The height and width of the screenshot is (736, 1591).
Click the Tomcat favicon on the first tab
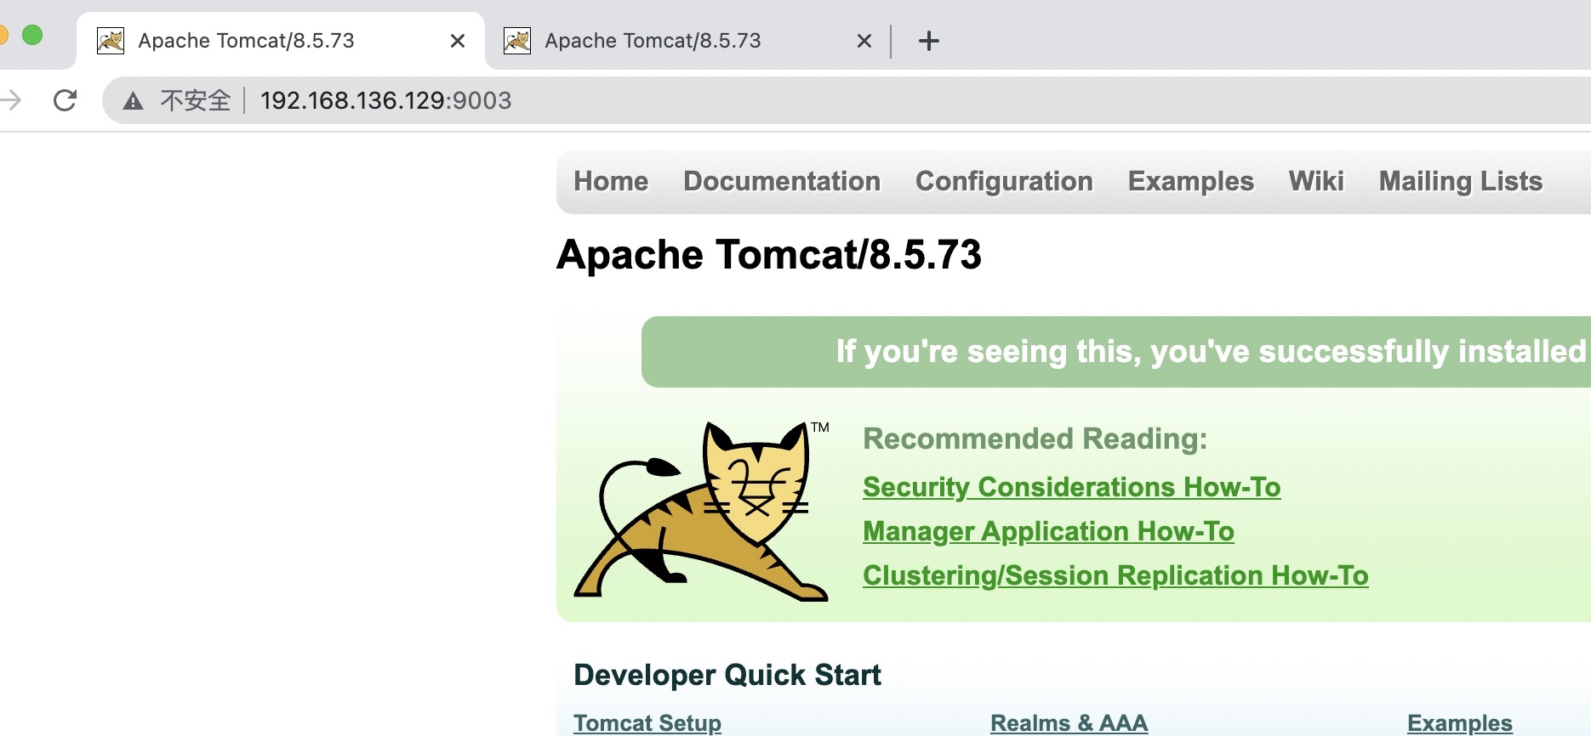coord(111,41)
